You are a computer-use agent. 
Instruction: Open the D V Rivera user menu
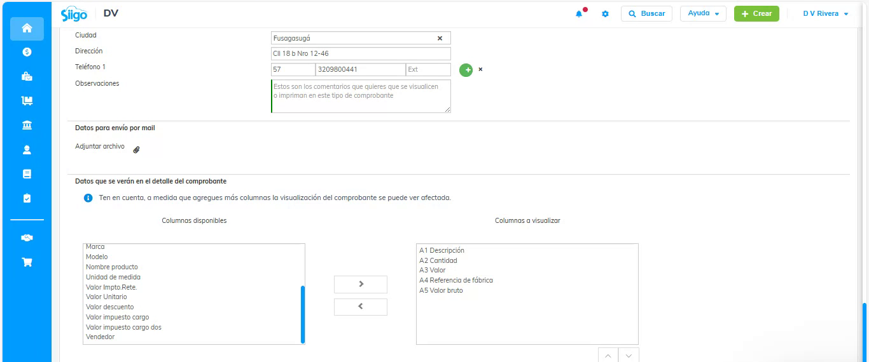click(826, 14)
